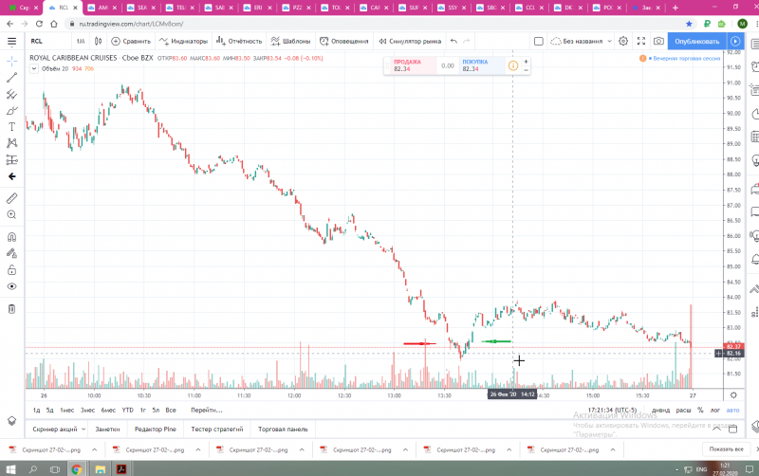Click the RCL symbol search field
759x476 pixels.
pos(48,41)
